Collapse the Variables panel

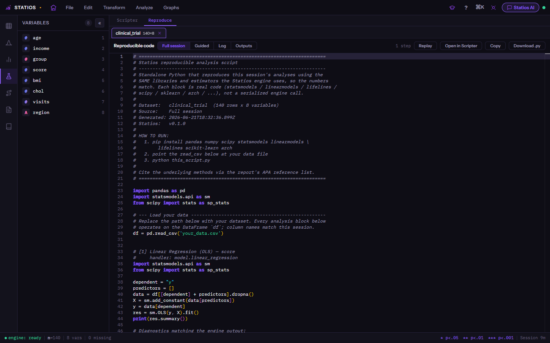coord(100,23)
